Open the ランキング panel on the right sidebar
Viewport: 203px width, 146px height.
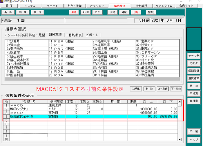coord(193,63)
